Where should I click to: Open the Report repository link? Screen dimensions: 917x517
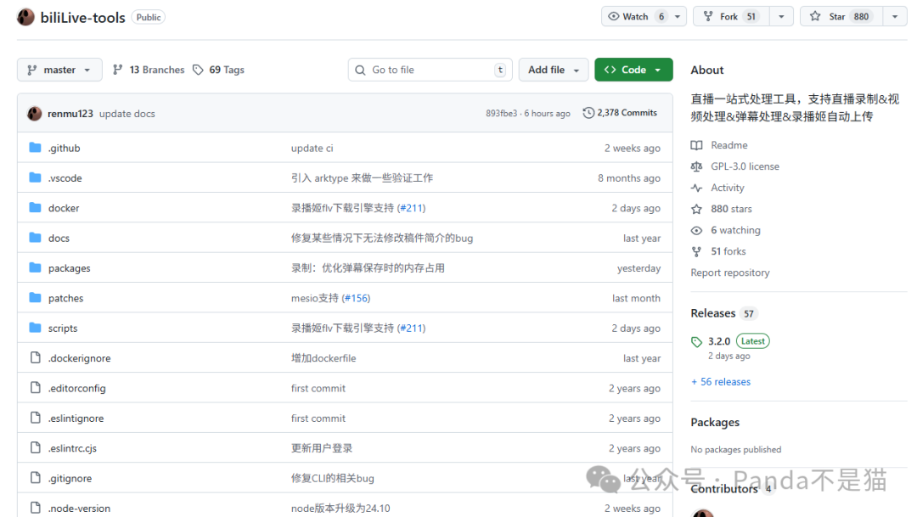(x=730, y=273)
